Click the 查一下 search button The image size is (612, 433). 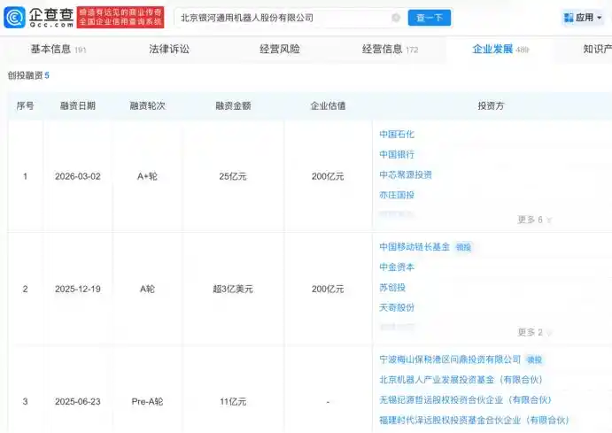430,18
